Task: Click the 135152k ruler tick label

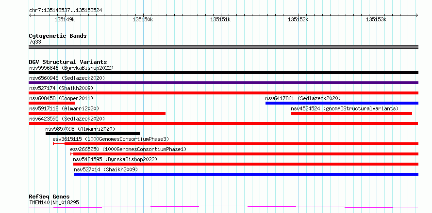Action: coord(298,19)
